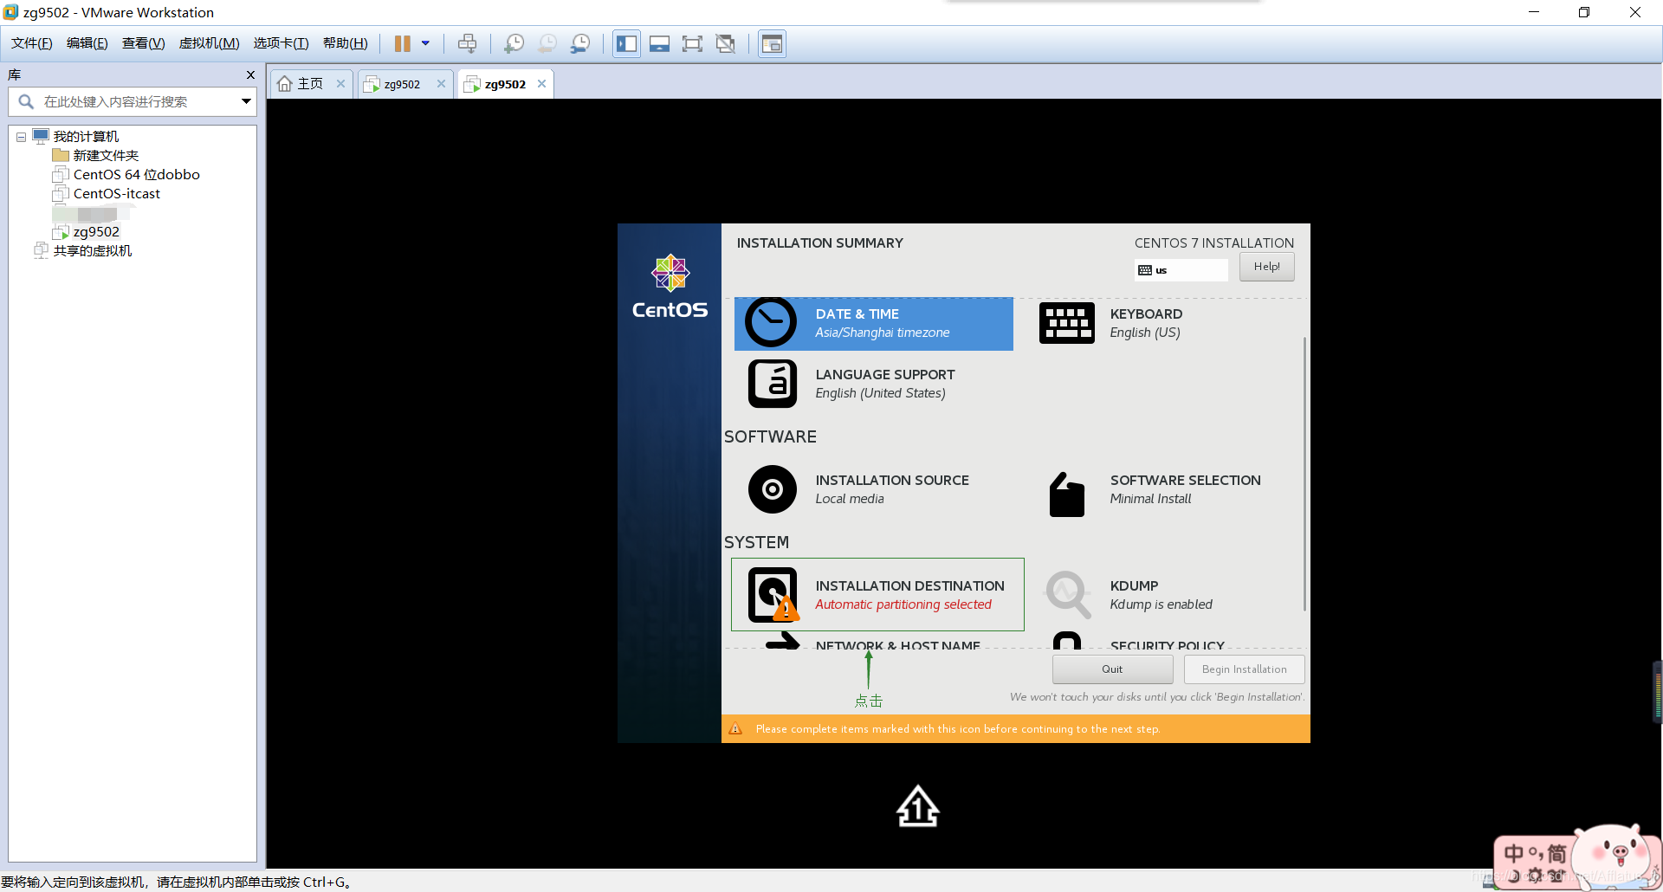This screenshot has height=892, width=1663.
Task: Click the VMware app icon in title bar
Action: [10, 12]
